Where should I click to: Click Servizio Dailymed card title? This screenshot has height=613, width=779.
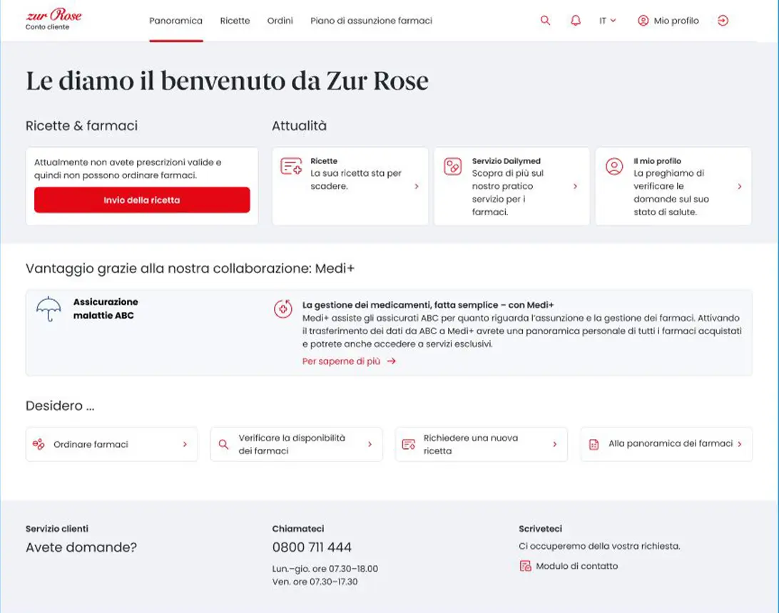[x=506, y=161]
